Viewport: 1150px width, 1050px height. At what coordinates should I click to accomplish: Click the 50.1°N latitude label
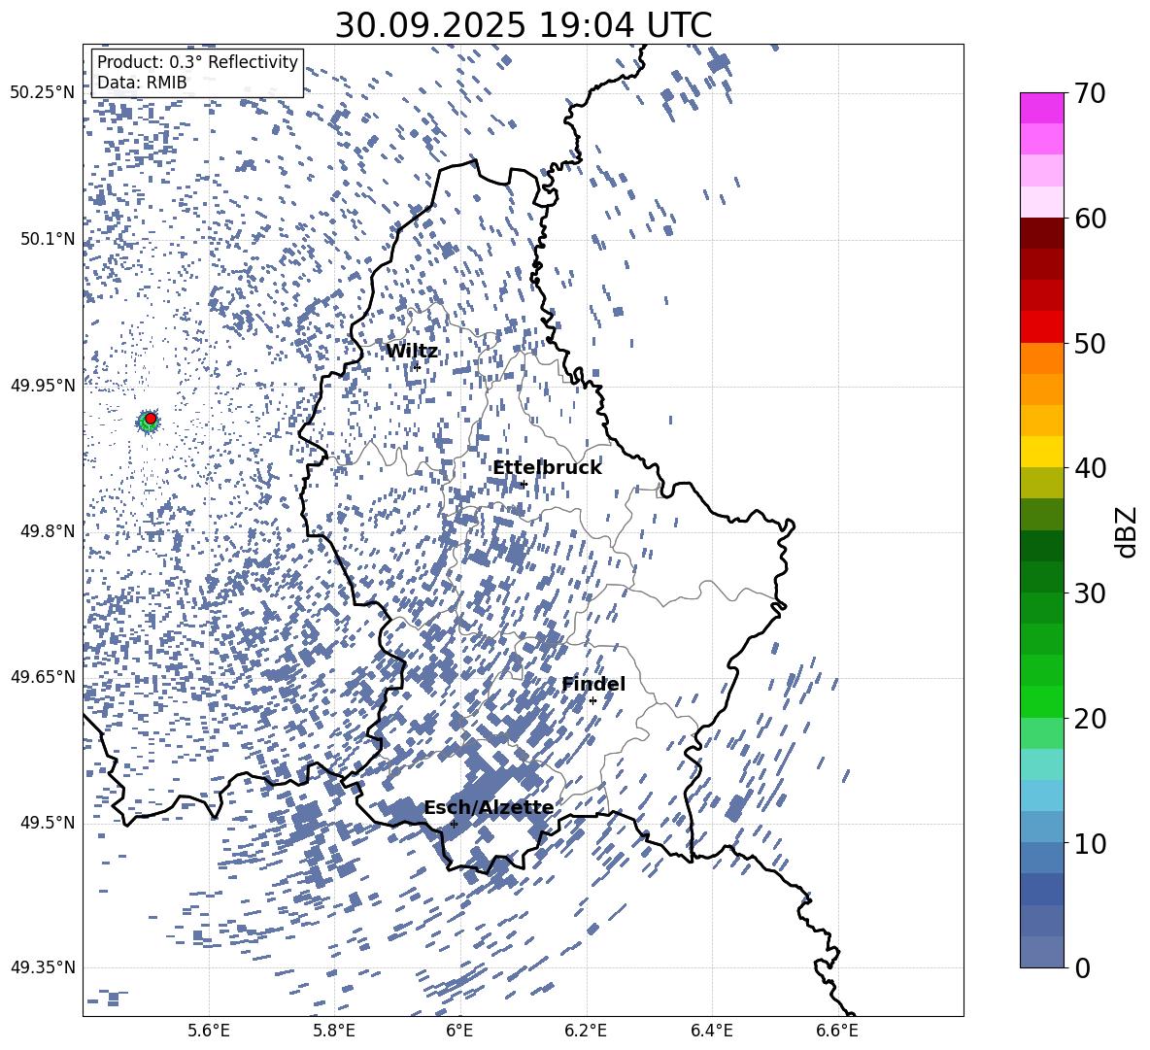click(x=47, y=239)
